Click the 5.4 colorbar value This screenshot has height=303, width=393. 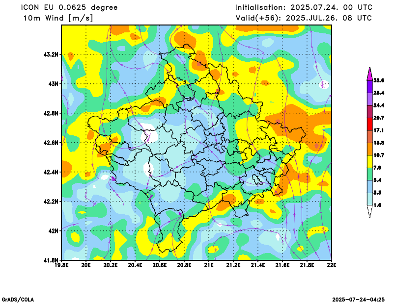[377, 180]
